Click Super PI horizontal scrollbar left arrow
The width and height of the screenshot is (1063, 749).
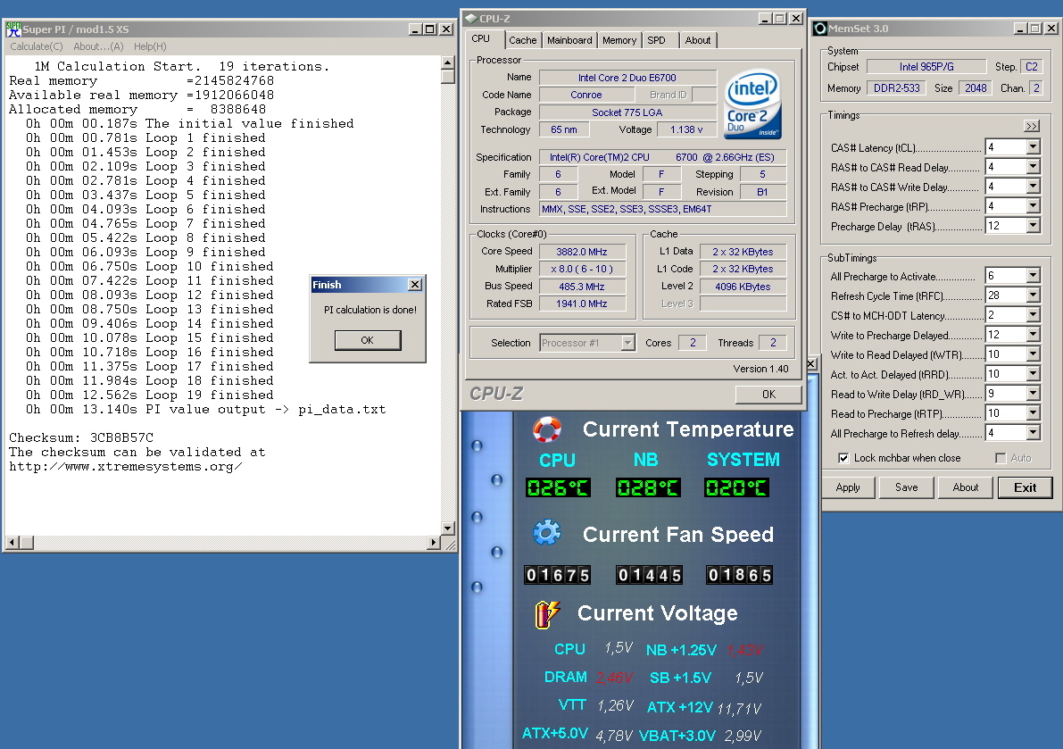(x=12, y=542)
